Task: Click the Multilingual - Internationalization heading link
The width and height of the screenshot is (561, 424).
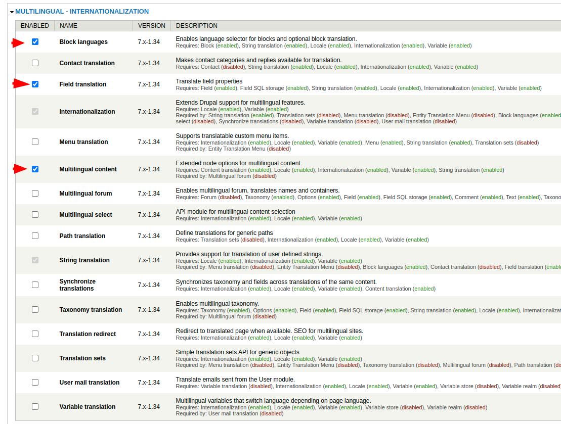Action: pyautogui.click(x=82, y=11)
